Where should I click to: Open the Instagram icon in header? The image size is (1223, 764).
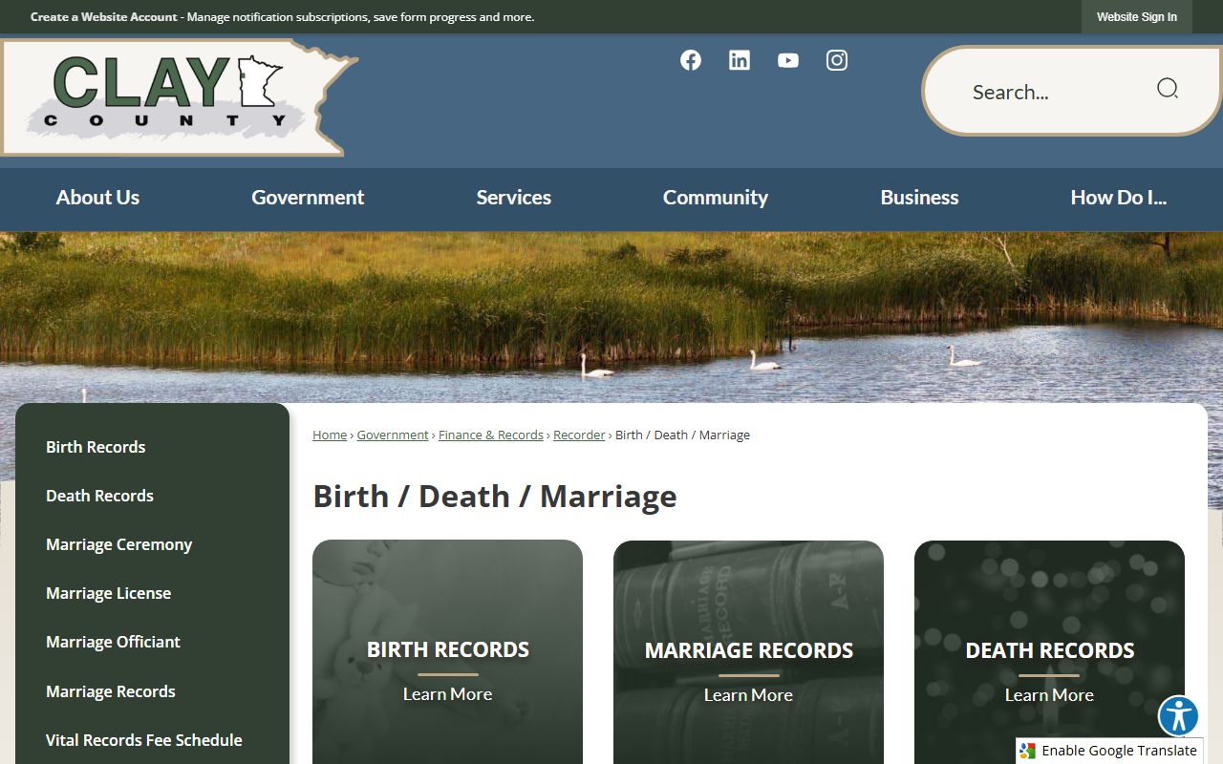(x=837, y=60)
